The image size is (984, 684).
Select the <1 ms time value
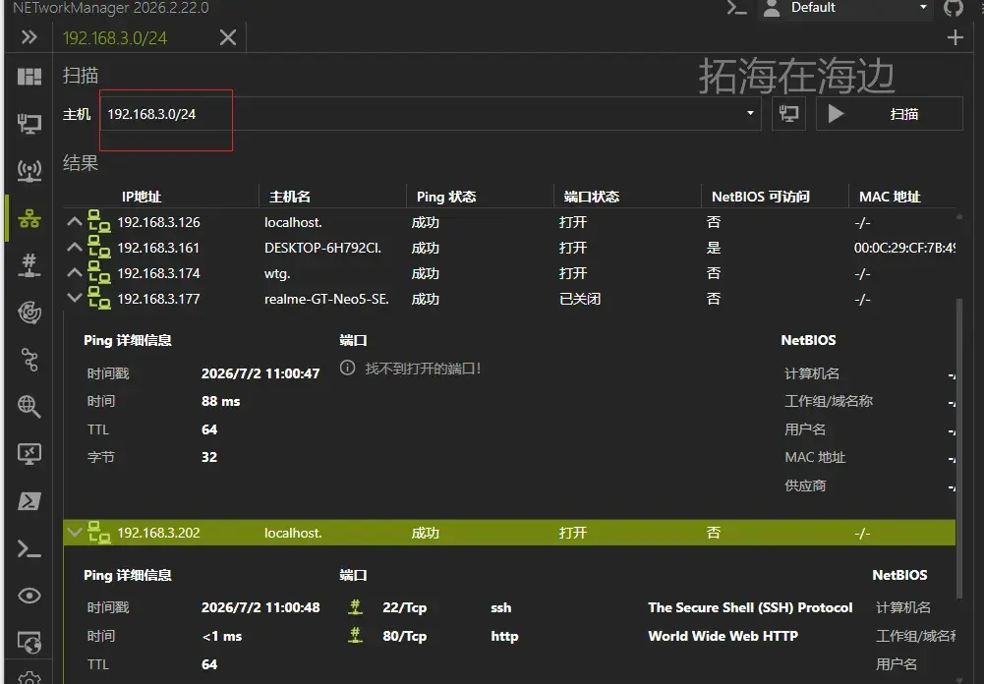pyautogui.click(x=222, y=636)
